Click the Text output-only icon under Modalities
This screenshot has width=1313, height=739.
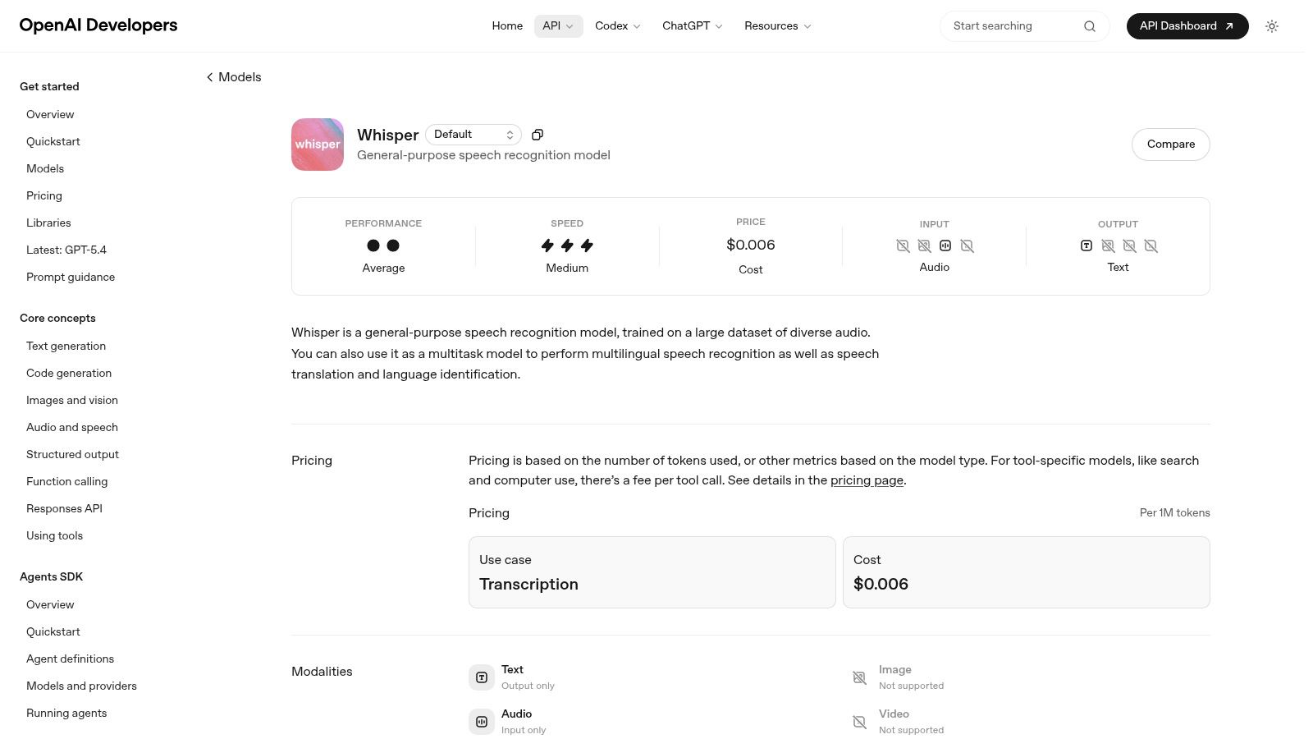click(482, 677)
